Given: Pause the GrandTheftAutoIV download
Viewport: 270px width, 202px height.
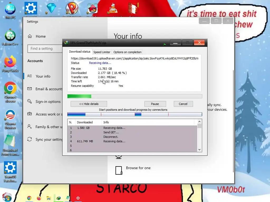Looking at the screenshot, I should coord(155,104).
